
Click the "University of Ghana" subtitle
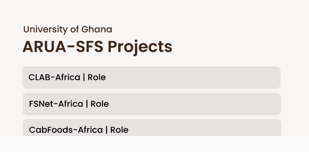point(68,30)
